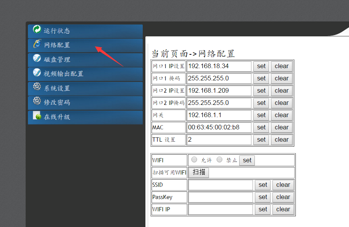Apply the 网关 value with its set button
This screenshot has width=349, height=227.
pos(261,115)
